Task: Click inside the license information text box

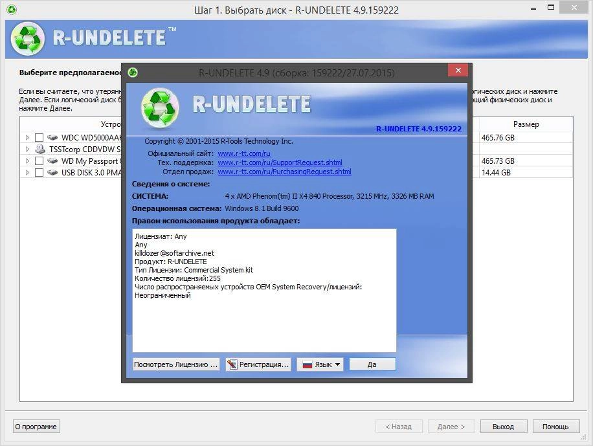Action: [264, 291]
